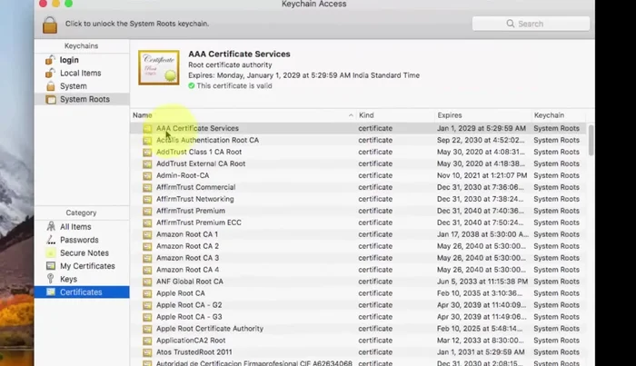Image resolution: width=636 pixels, height=366 pixels.
Task: Filter by Passwords category
Action: [x=79, y=240]
